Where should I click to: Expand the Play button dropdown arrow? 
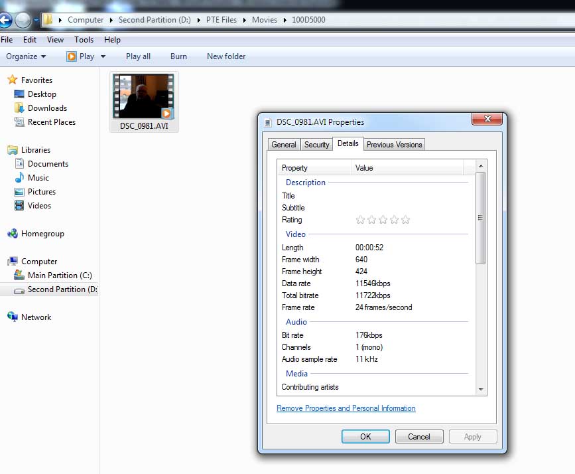tap(103, 56)
